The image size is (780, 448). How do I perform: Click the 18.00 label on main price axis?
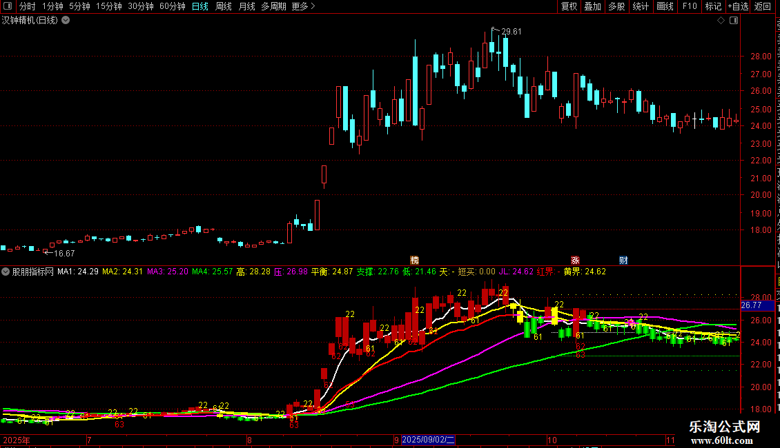761,230
